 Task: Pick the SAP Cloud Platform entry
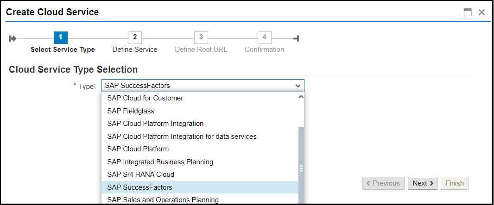point(200,149)
